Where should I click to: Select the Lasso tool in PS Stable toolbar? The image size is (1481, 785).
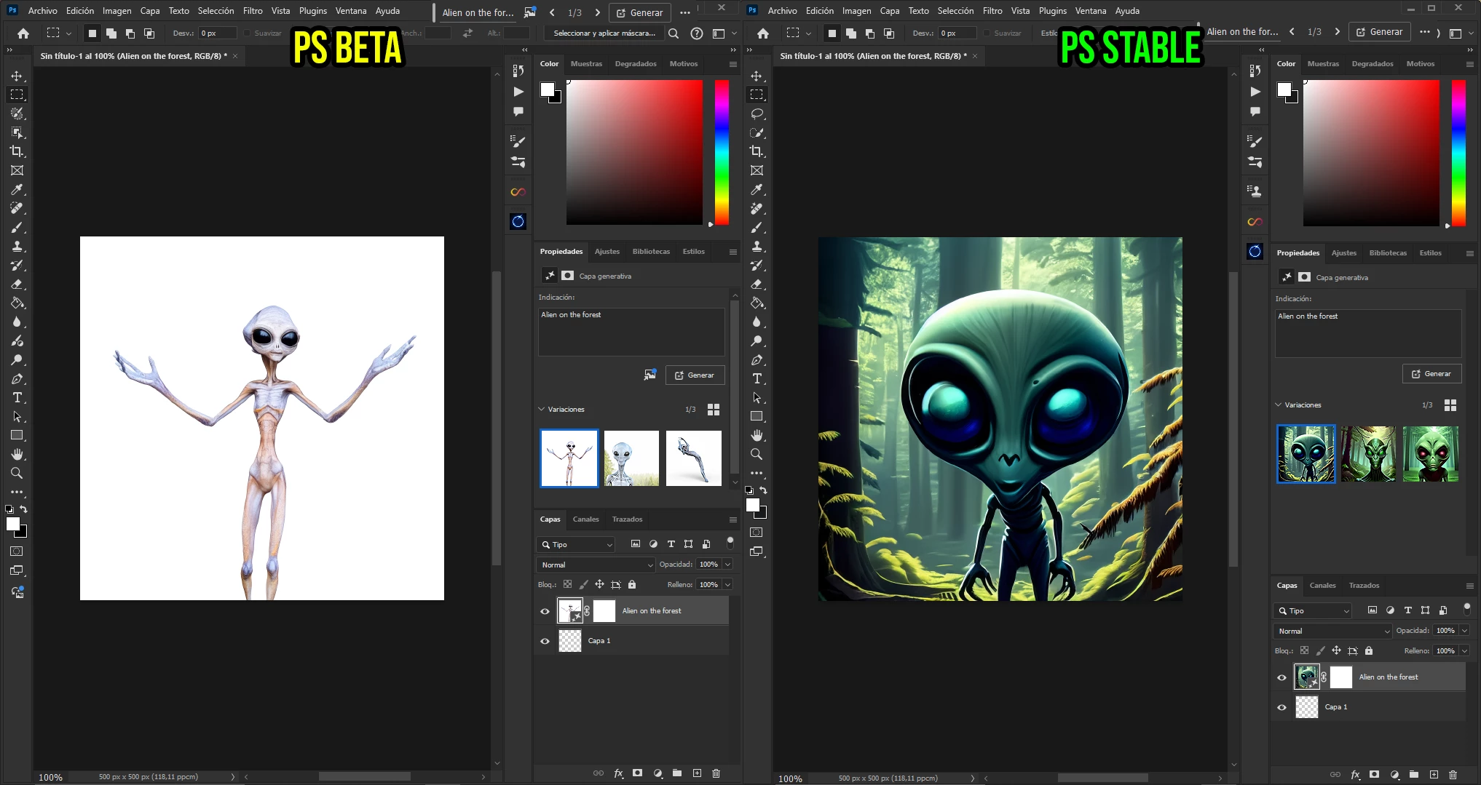[757, 113]
